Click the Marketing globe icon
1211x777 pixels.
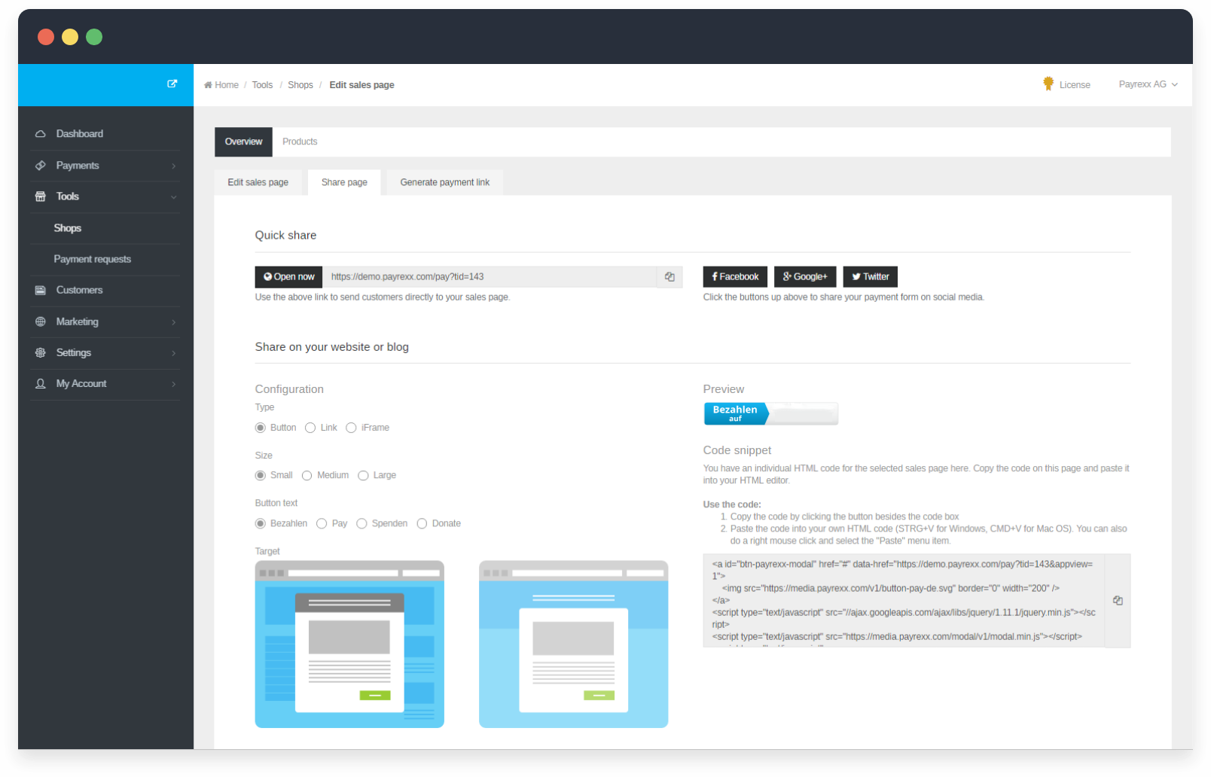coord(41,321)
